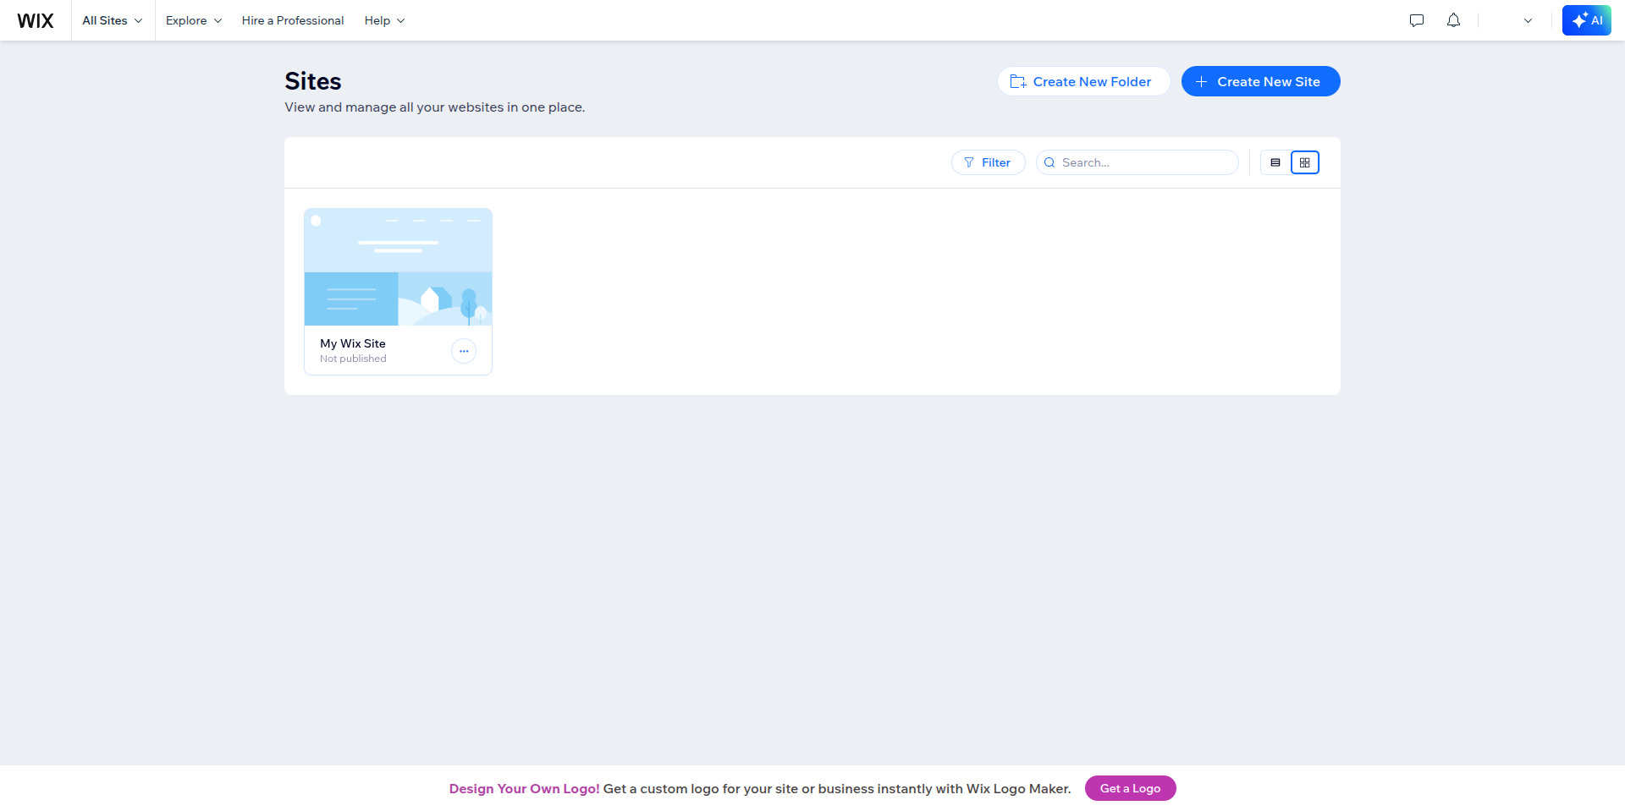This screenshot has height=811, width=1625.
Task: Launch the AI assistant button
Action: 1586,20
